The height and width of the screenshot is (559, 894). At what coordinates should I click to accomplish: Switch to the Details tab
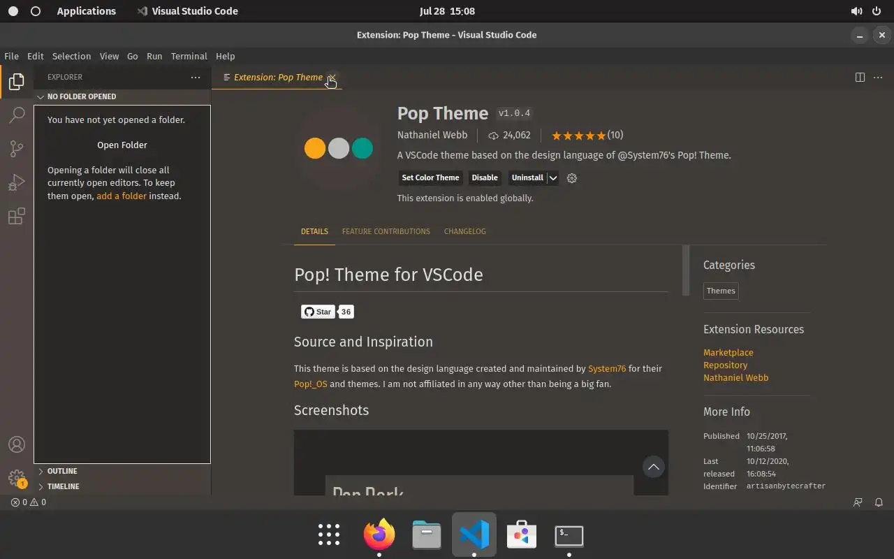314,231
